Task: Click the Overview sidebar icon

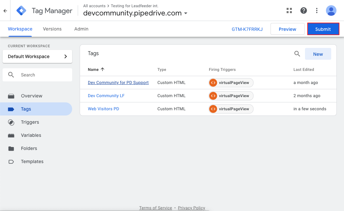Action: (x=11, y=96)
